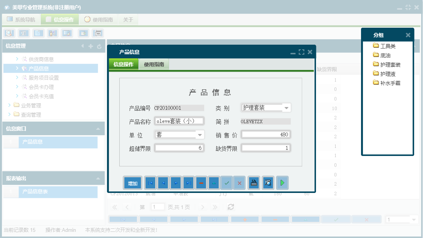The width and height of the screenshot is (423, 238).
Task: Click the last record navigation icon
Action: point(189,183)
